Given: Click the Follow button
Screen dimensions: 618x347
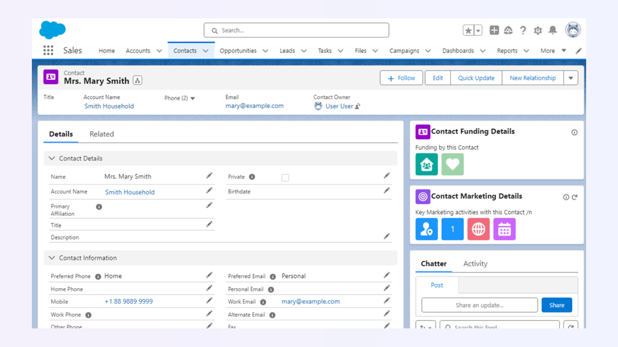Looking at the screenshot, I should pos(401,78).
